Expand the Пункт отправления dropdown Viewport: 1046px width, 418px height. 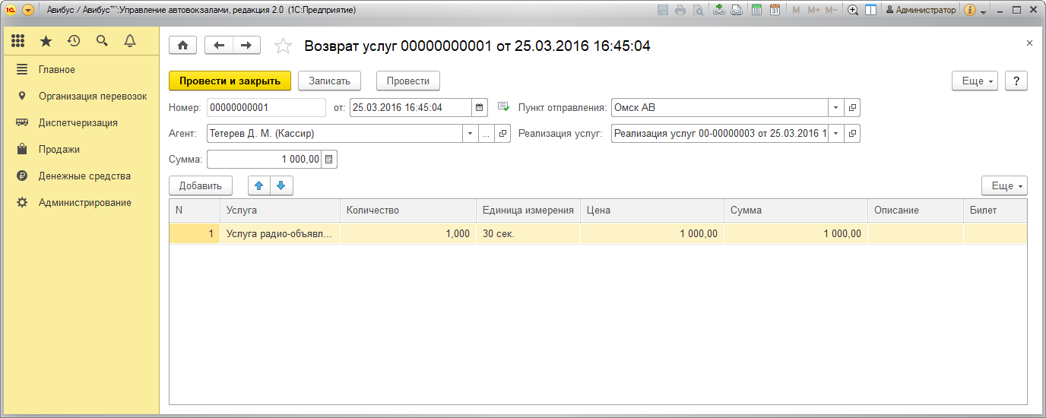[836, 108]
